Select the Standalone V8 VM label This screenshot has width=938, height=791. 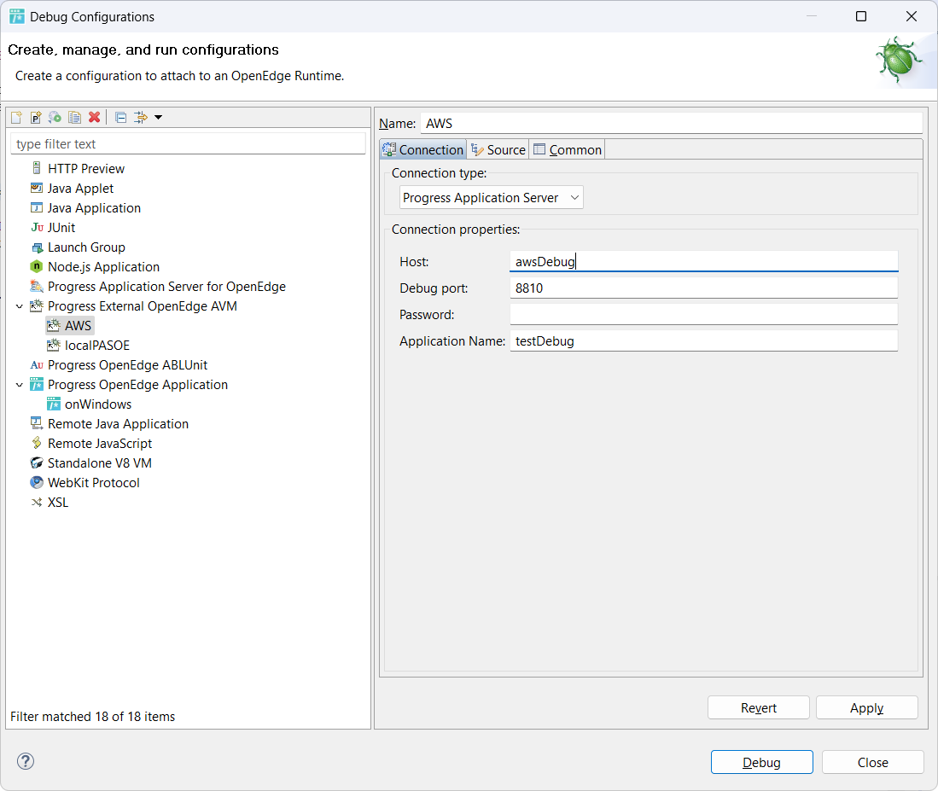tap(99, 462)
